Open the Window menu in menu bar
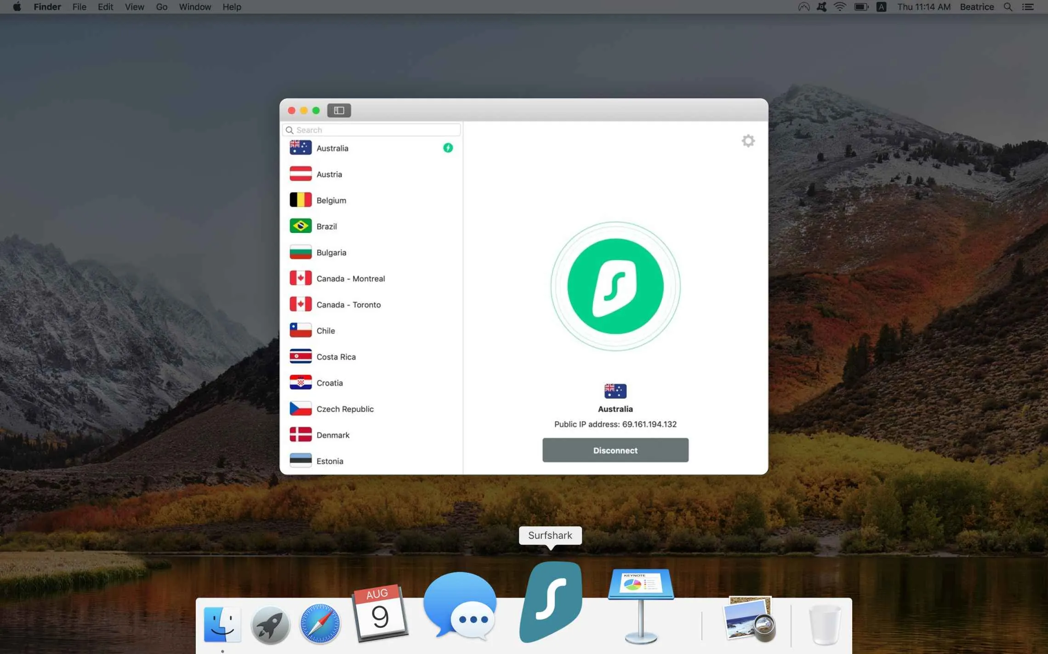The height and width of the screenshot is (654, 1048). tap(195, 7)
